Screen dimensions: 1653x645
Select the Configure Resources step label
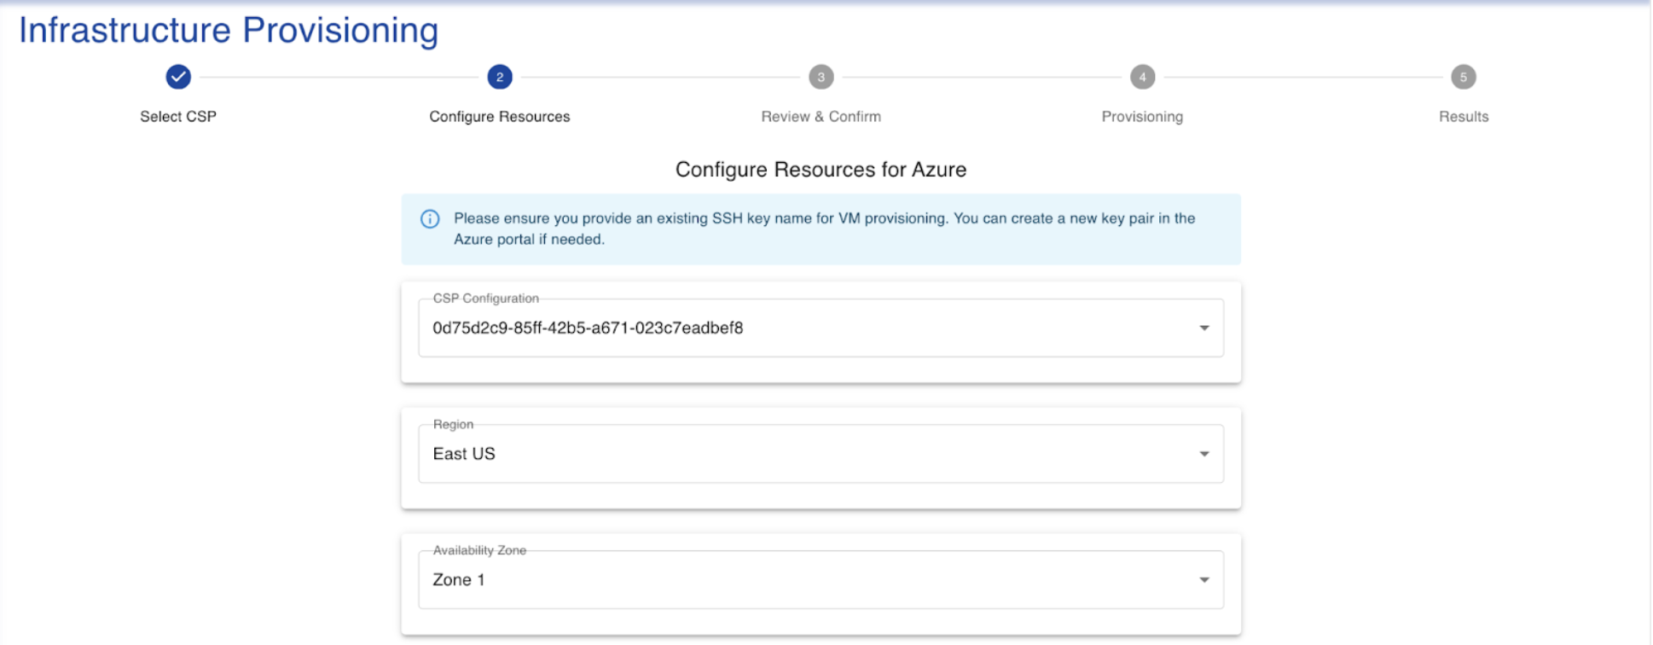(x=500, y=117)
